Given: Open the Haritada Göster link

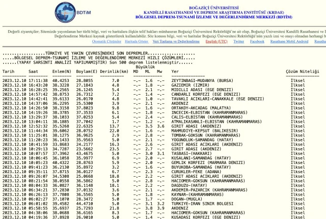Looking at the screenshot, I should (x=137, y=41).
